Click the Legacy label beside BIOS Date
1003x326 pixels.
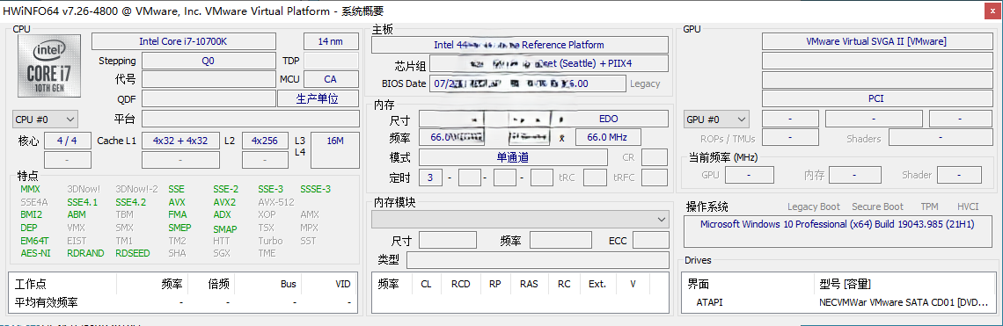click(646, 83)
